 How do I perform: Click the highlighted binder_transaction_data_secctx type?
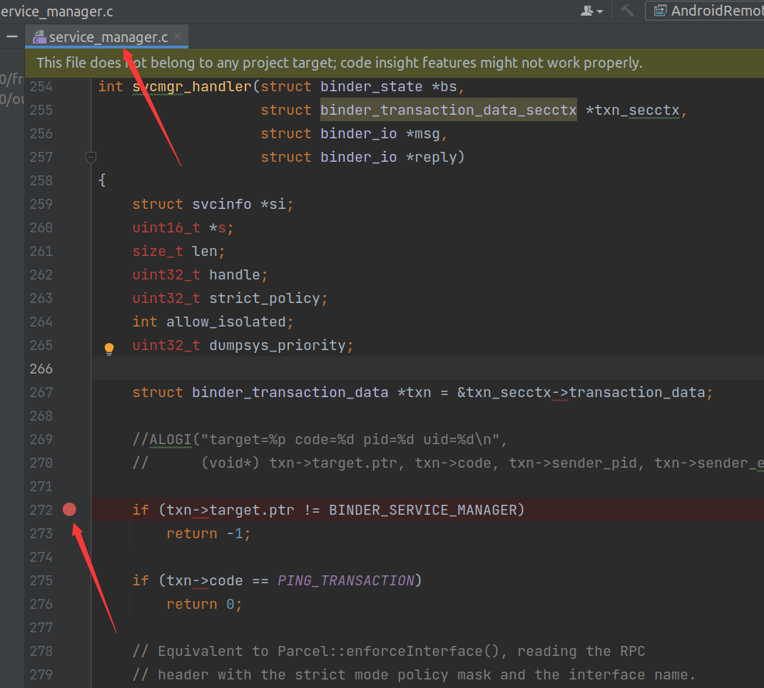pos(448,110)
